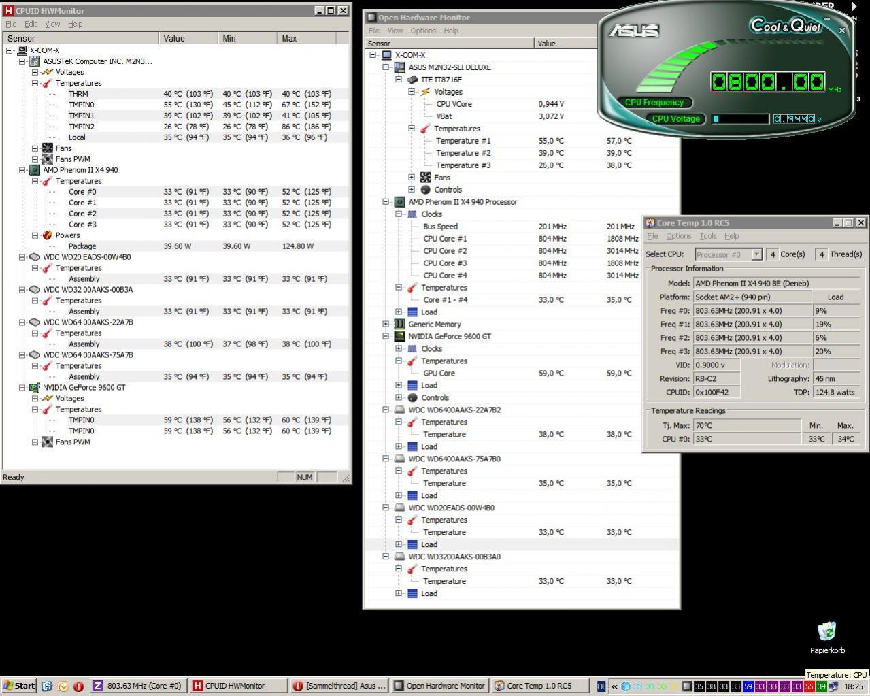Click the Tj. Max field in Core Temp
870x696 pixels.
pos(746,425)
